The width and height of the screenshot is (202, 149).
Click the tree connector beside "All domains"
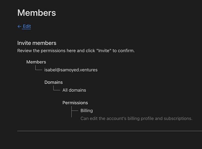click(x=57, y=89)
